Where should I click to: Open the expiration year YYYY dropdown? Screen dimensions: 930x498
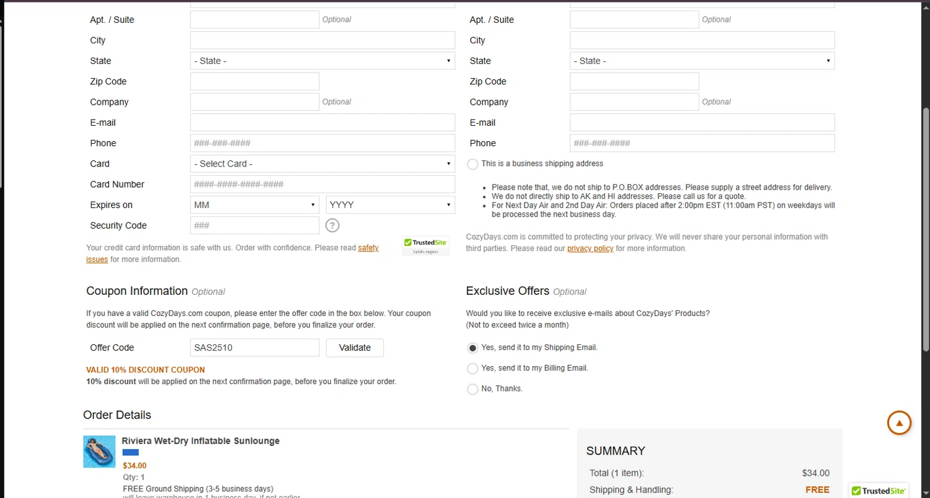391,204
